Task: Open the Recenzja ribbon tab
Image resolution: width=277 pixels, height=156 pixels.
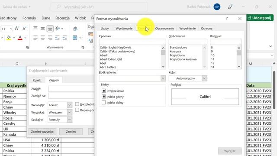Action: pos(62,18)
